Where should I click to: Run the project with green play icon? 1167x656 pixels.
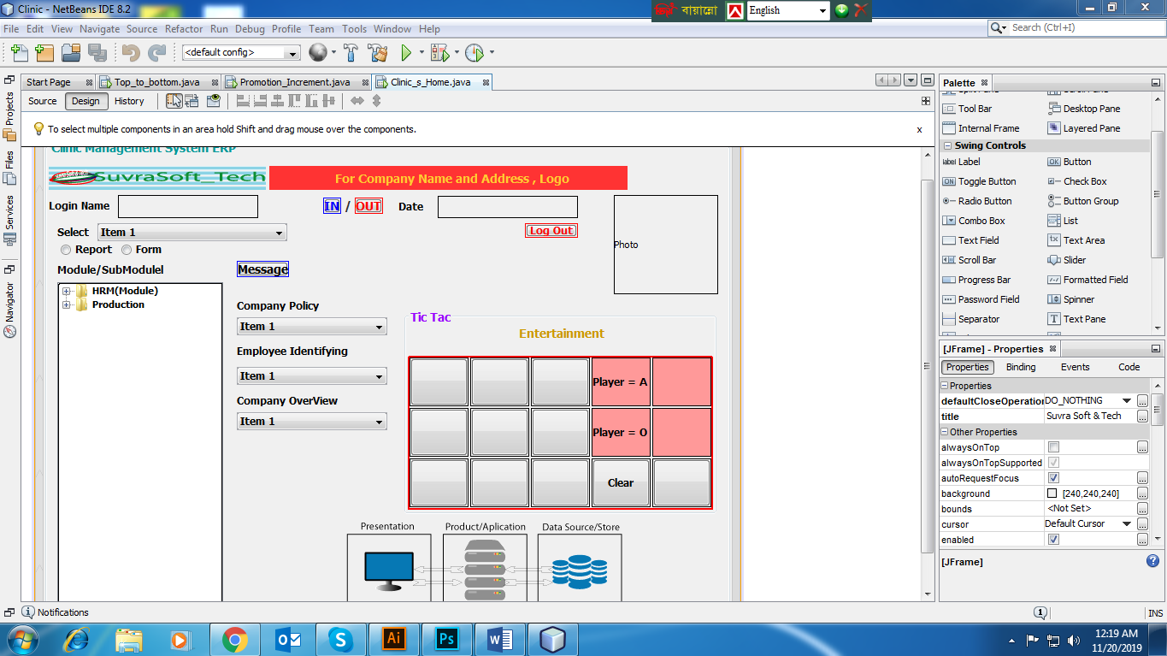coord(407,53)
